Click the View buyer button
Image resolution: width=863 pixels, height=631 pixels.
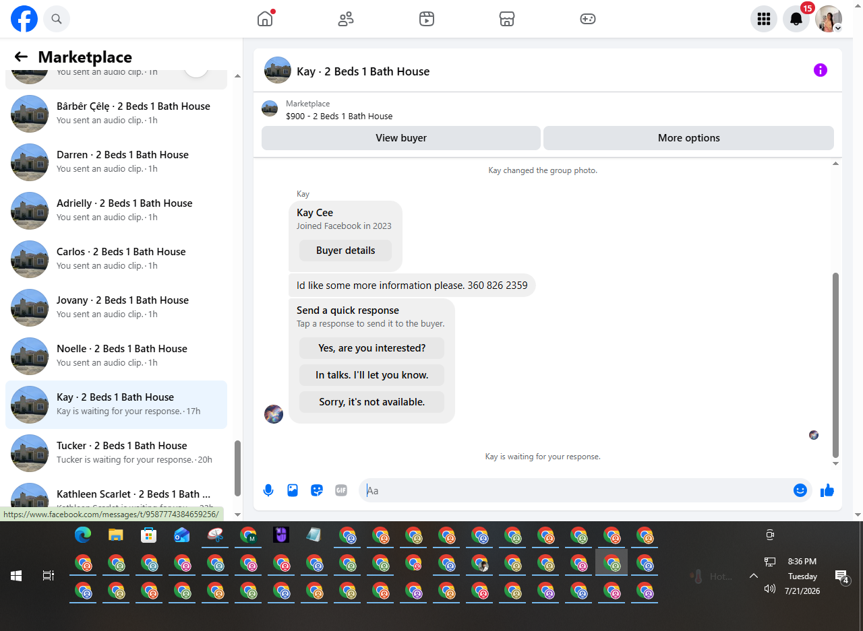(x=401, y=138)
